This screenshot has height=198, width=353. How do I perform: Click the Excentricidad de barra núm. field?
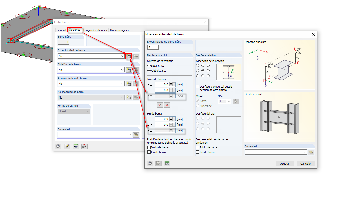(153, 47)
